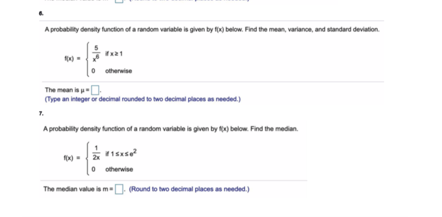Screen dimensions: 442x217
Task: Select the rounding instruction next to median box
Action: point(189,189)
